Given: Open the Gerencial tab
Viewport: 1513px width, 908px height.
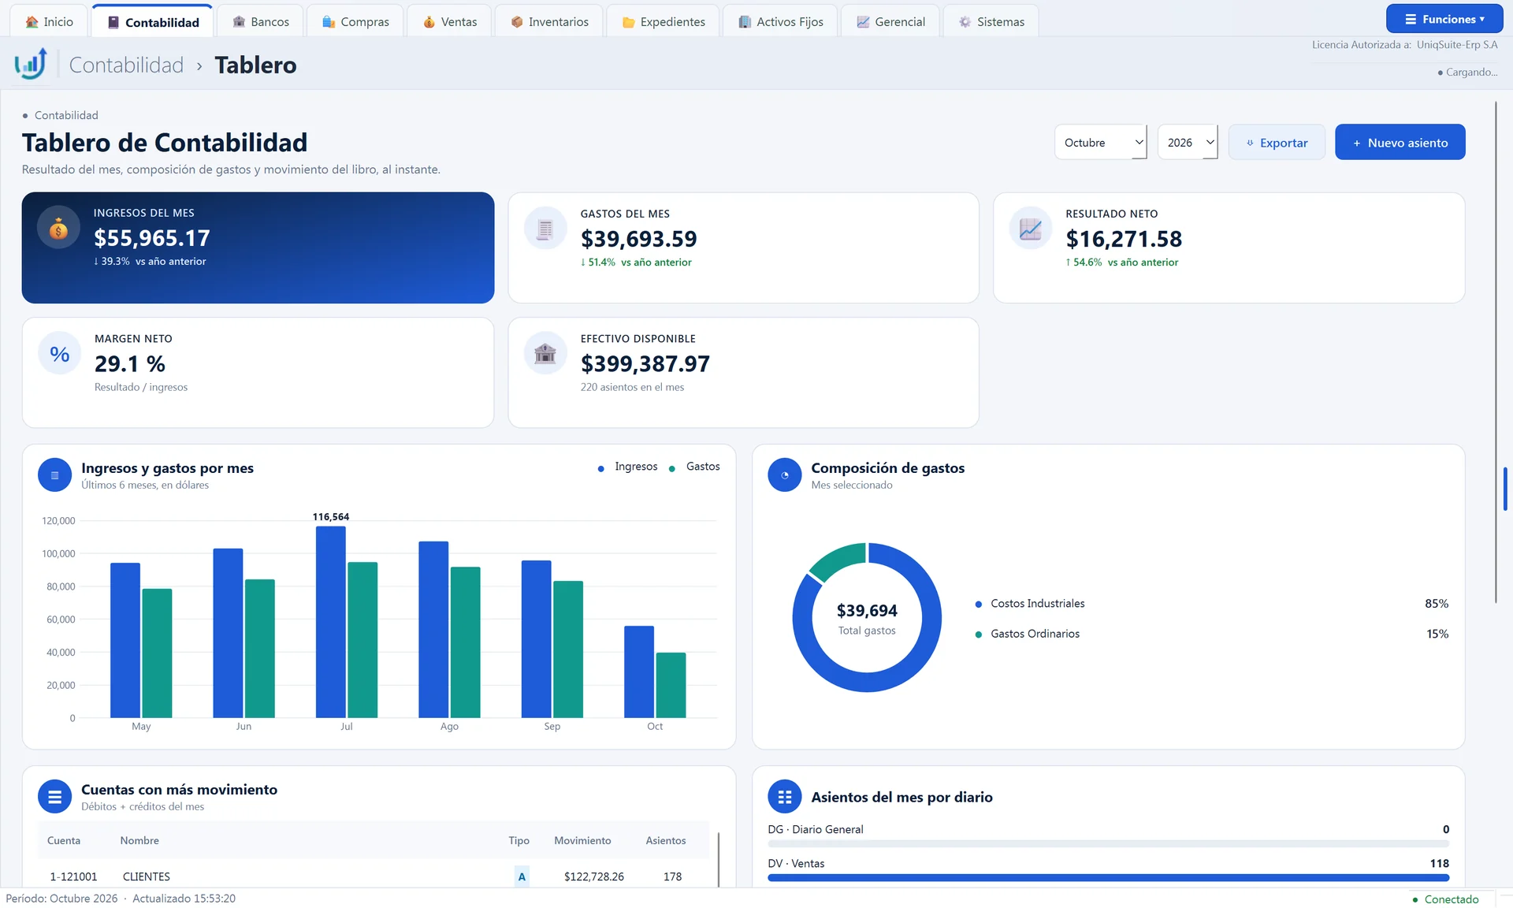Looking at the screenshot, I should pyautogui.click(x=890, y=22).
